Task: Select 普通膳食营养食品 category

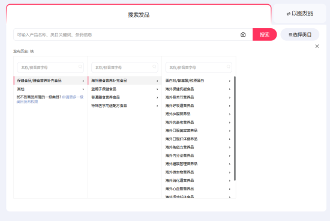Action: [x=125, y=97]
